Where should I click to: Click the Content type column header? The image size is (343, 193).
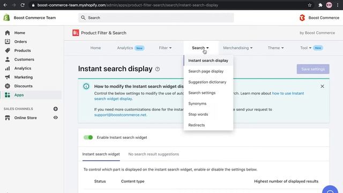pos(132,181)
